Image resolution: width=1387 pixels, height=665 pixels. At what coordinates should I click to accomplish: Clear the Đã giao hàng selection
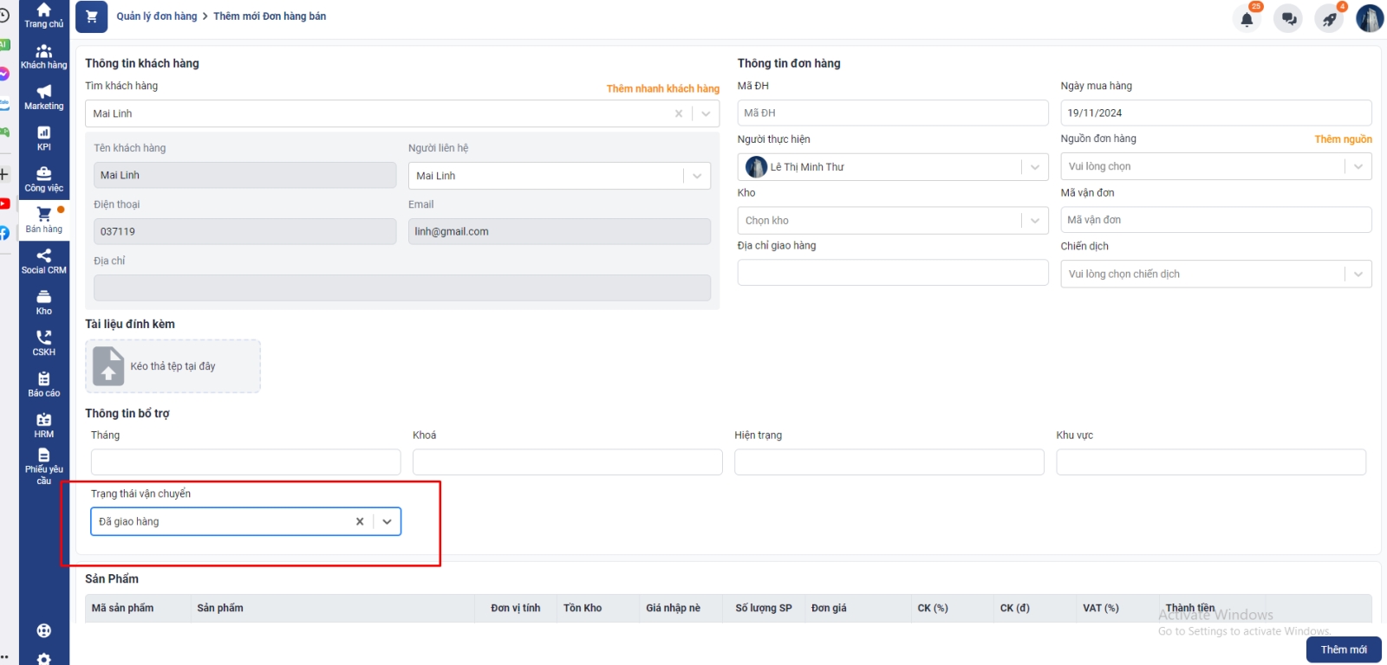(360, 521)
